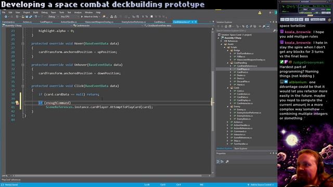This screenshot has width=333, height=187.
Task: Click the Scripts folder icon in Solution Explorer
Action: 229,47
